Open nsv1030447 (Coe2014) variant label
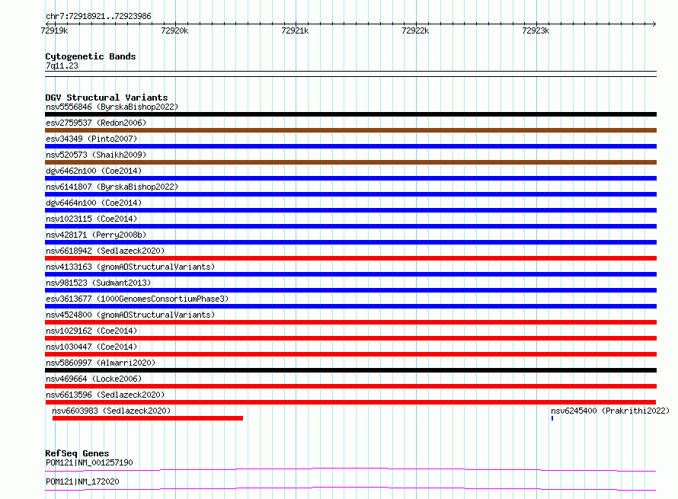The width and height of the screenshot is (678, 499). [91, 347]
